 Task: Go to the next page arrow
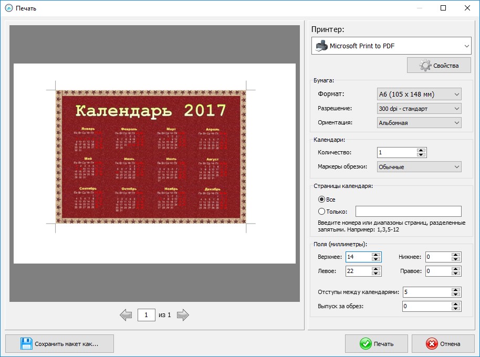(182, 315)
